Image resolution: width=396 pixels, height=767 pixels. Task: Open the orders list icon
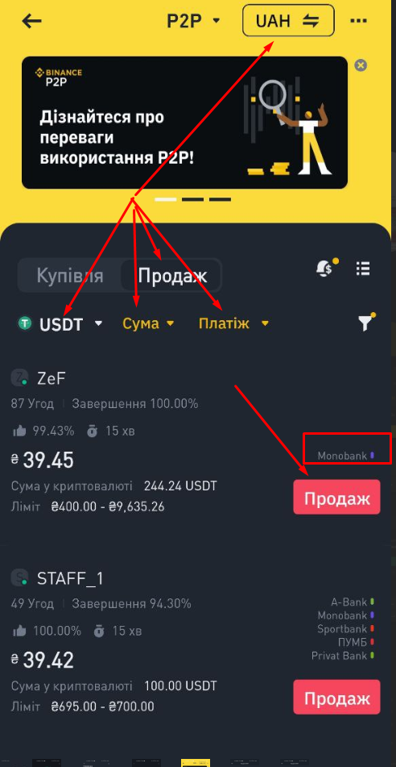363,268
